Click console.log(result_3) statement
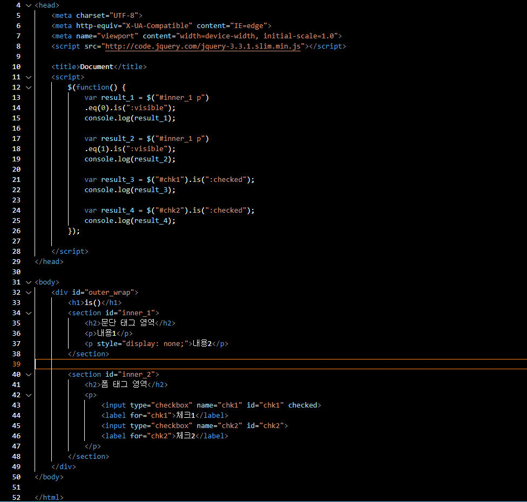The image size is (527, 502). click(130, 190)
